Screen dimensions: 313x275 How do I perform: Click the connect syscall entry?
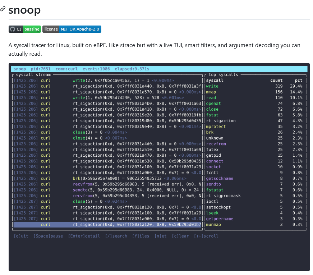coord(215,161)
